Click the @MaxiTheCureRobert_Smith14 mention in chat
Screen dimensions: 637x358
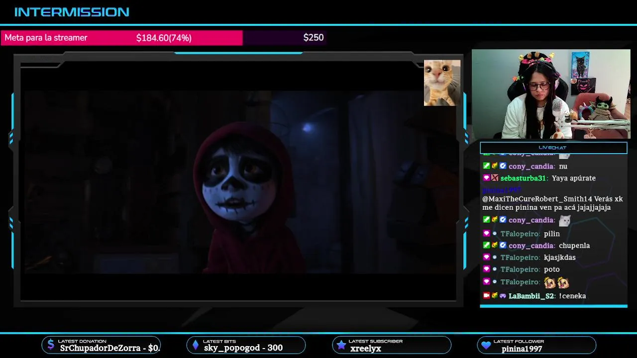point(537,199)
